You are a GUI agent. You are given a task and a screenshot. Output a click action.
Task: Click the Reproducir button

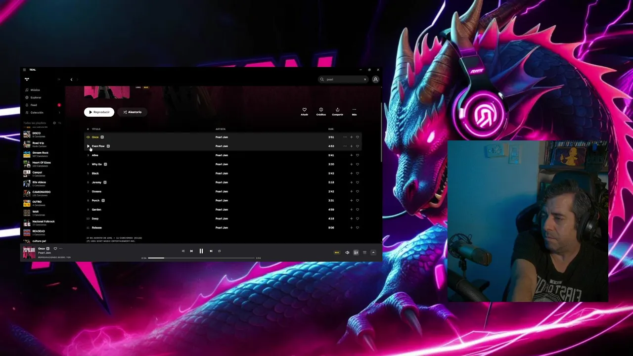pos(99,112)
